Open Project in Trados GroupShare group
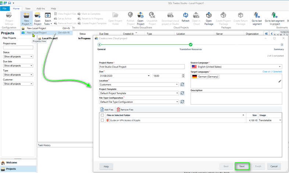The height and width of the screenshot is (173, 289). (x=140, y=19)
